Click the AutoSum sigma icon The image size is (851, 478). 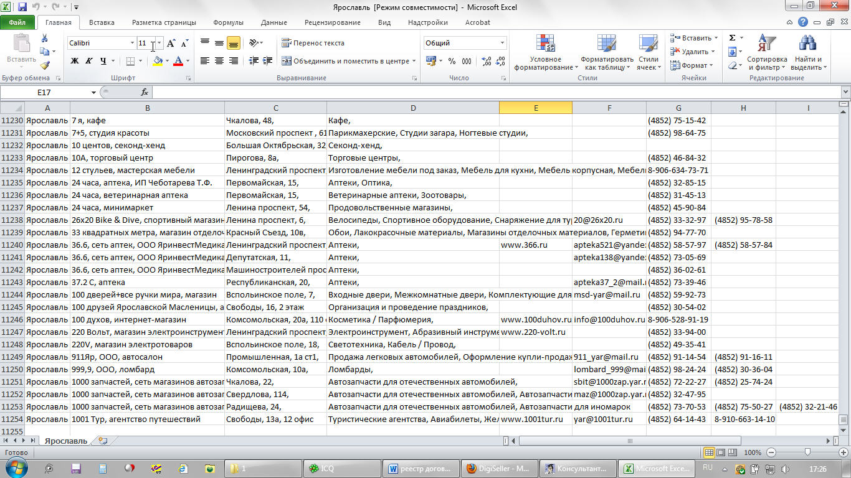coord(733,38)
